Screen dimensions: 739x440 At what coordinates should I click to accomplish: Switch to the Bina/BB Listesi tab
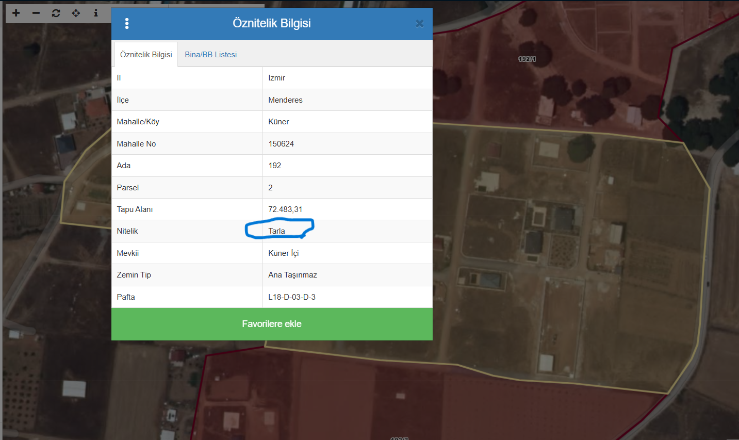coord(210,54)
